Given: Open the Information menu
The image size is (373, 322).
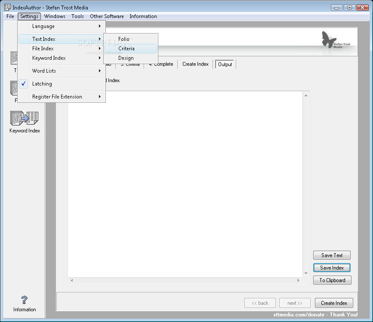Looking at the screenshot, I should coord(143,16).
